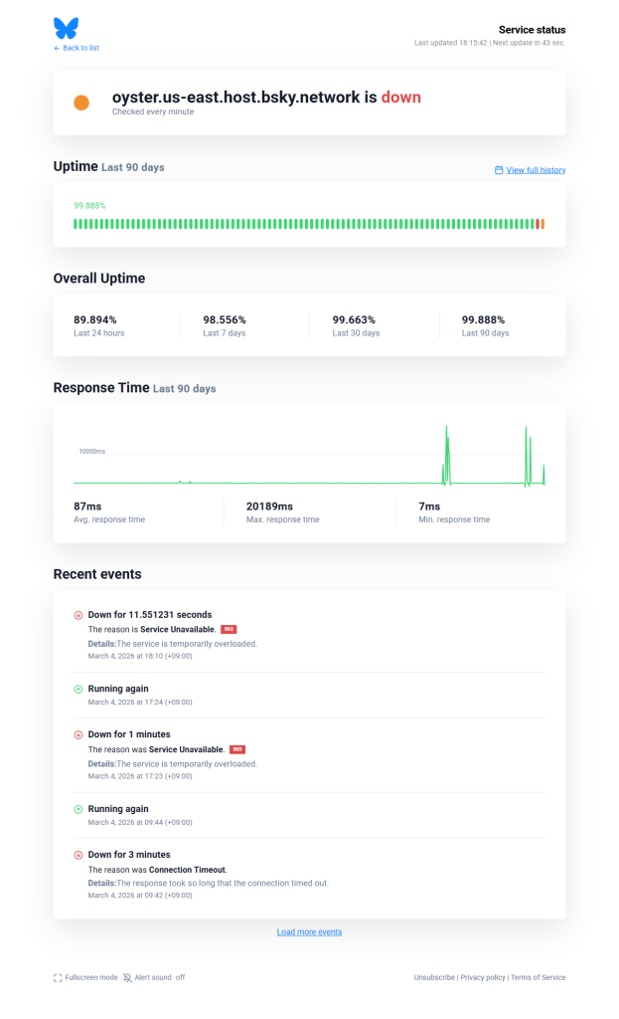Click red down icon for Down for 3 minutes

click(78, 855)
